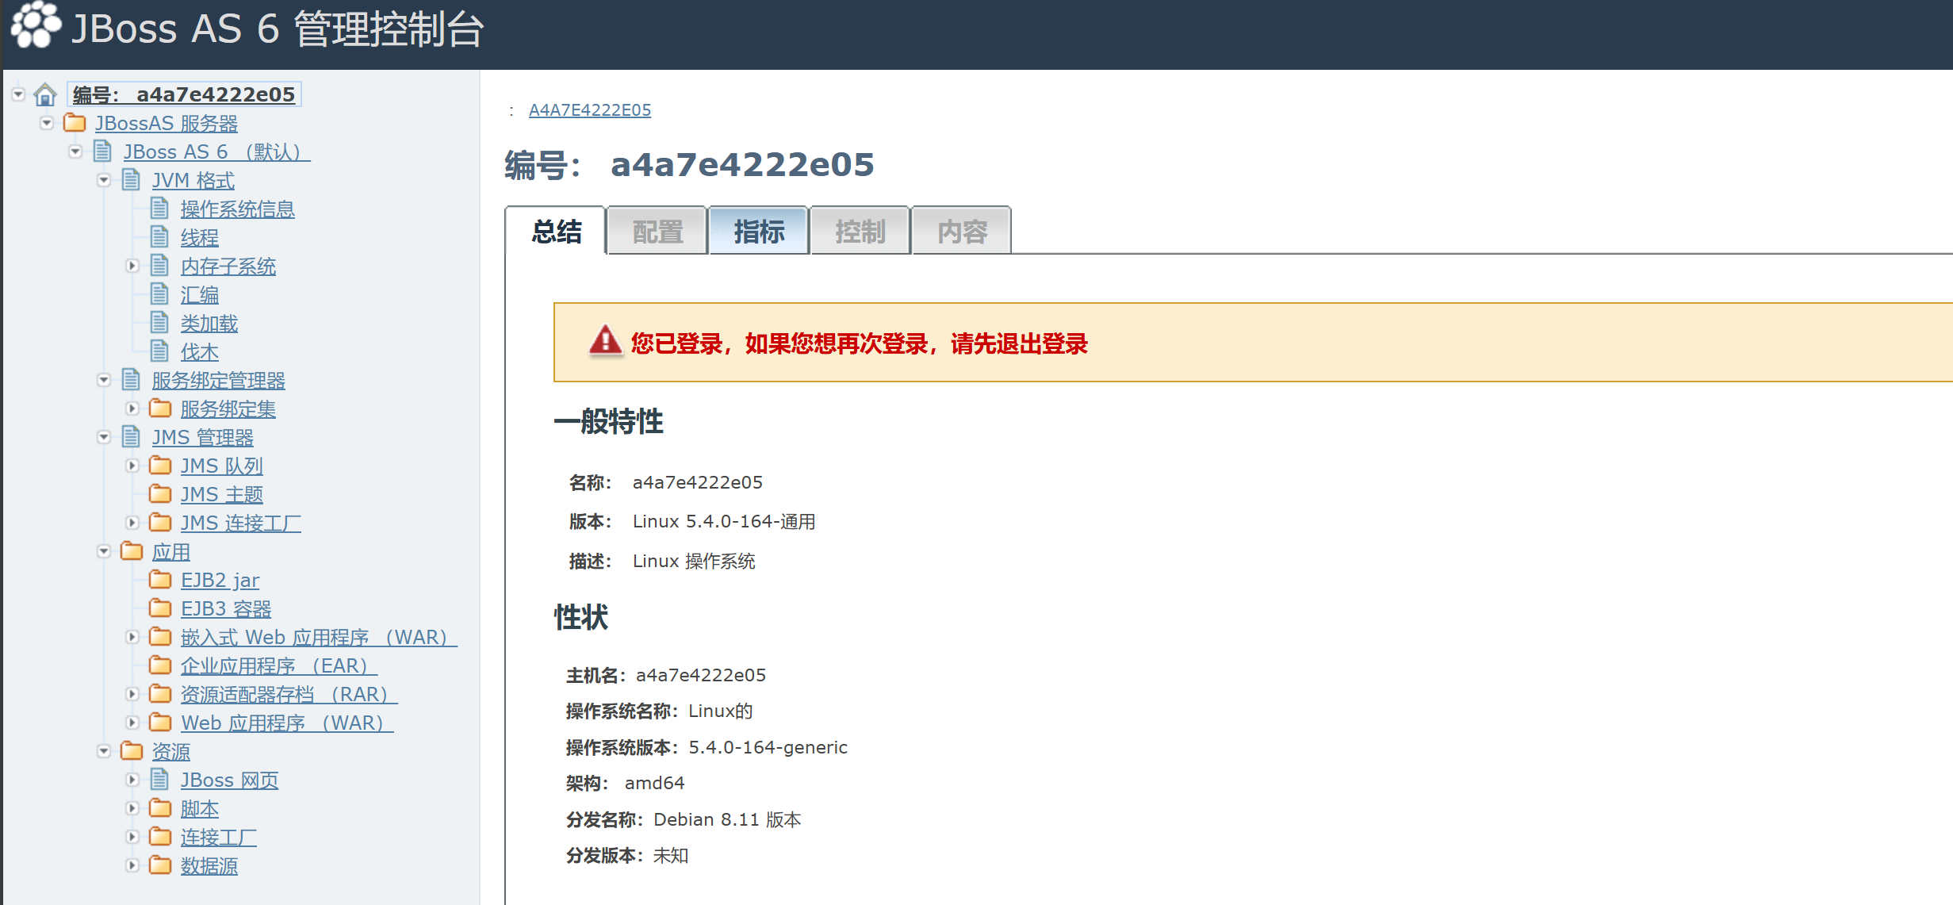Click folder icon beside 资源

click(x=132, y=751)
